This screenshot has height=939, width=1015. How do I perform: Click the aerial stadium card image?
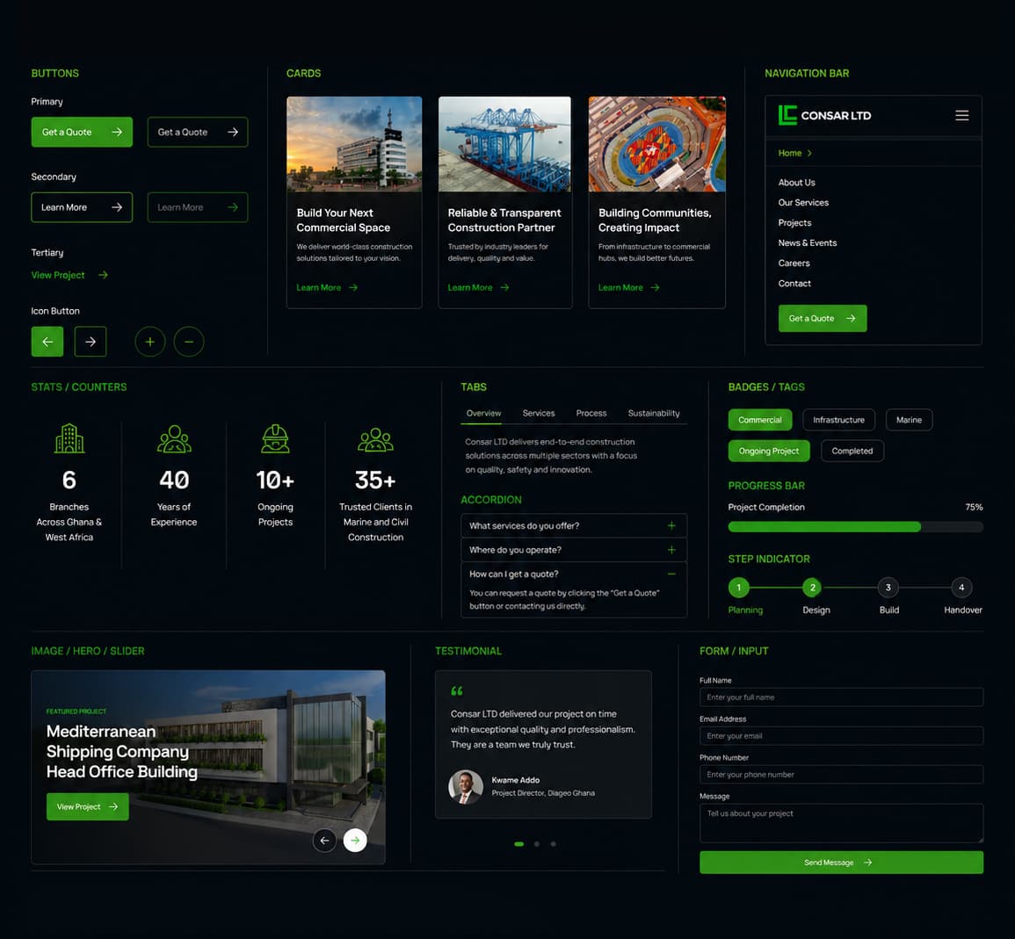[656, 144]
